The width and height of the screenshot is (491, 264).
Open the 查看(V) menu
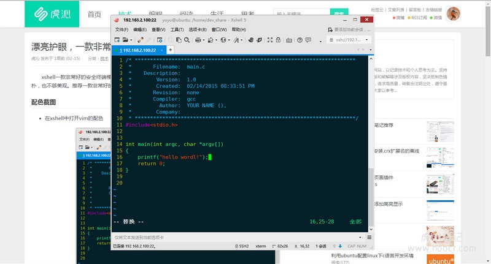point(158,29)
